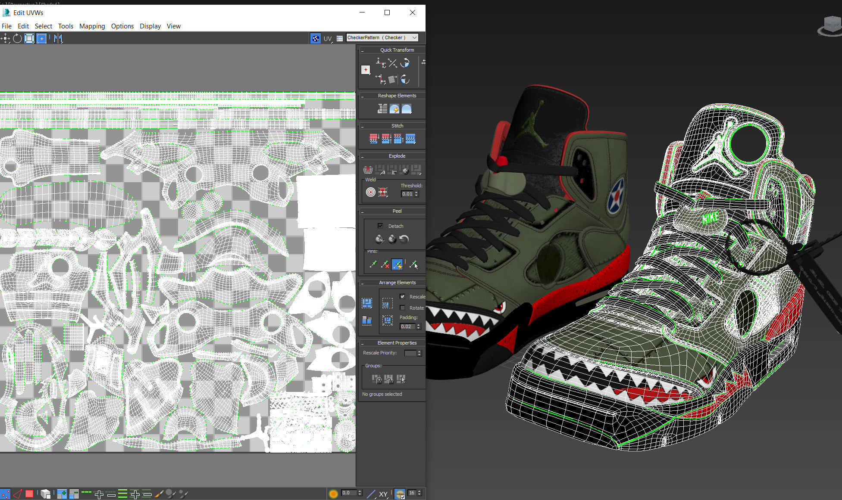Click the Weld Selected Subobject icon
The image size is (842, 500).
click(383, 192)
